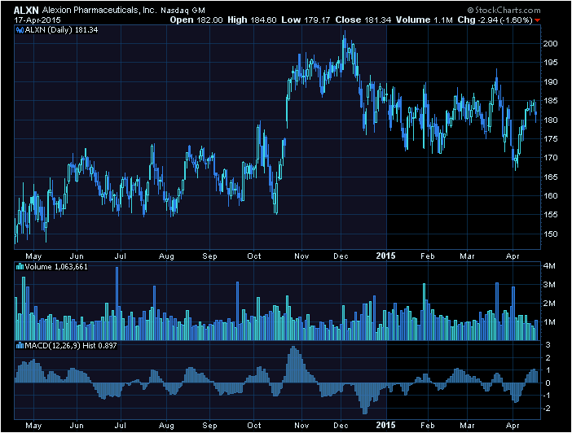Screen dimensions: 572x433
Task: Click the 175 price axis label
Action: coord(550,139)
